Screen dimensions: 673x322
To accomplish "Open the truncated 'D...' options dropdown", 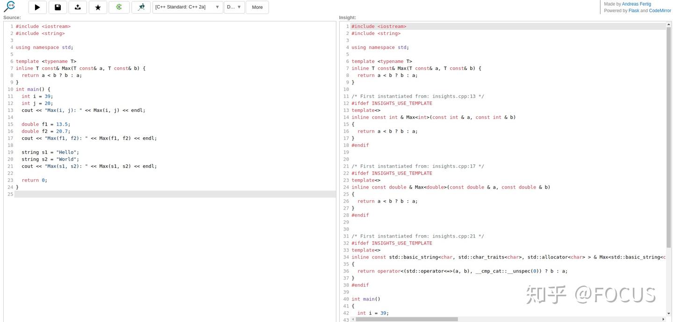I will pos(234,7).
